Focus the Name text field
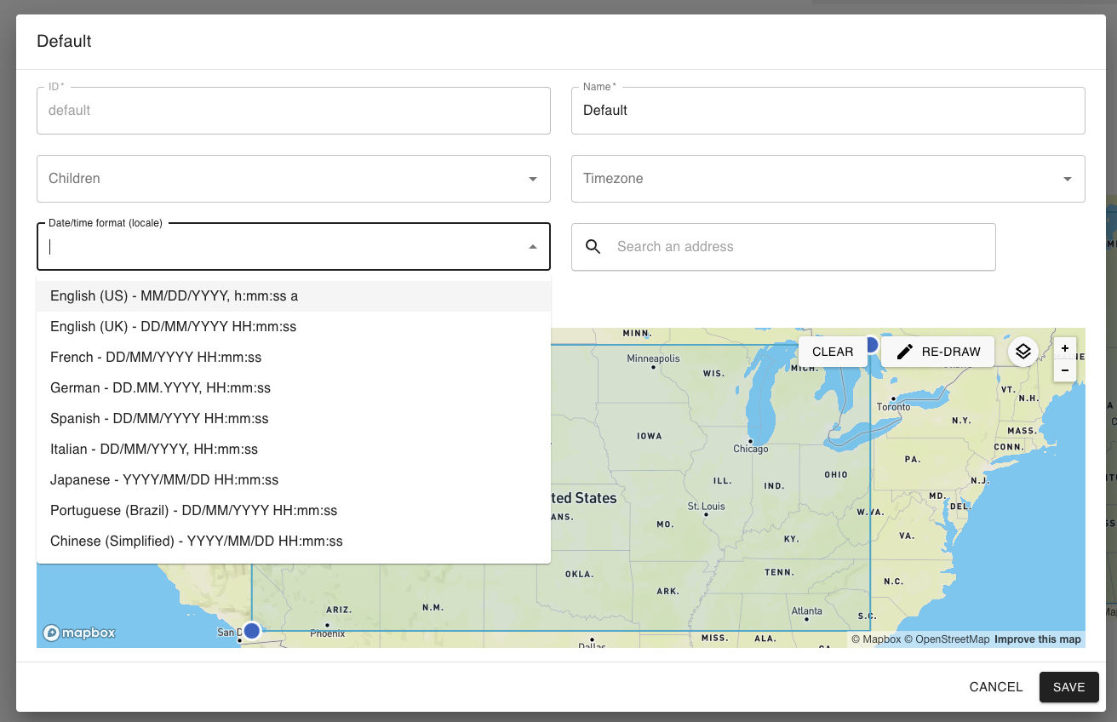The width and height of the screenshot is (1117, 722). tap(828, 111)
